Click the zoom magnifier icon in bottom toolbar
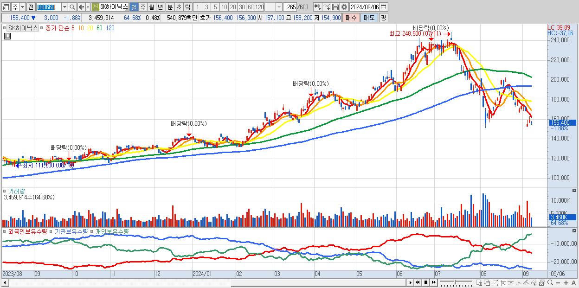This screenshot has width=579, height=288. (x=550, y=282)
